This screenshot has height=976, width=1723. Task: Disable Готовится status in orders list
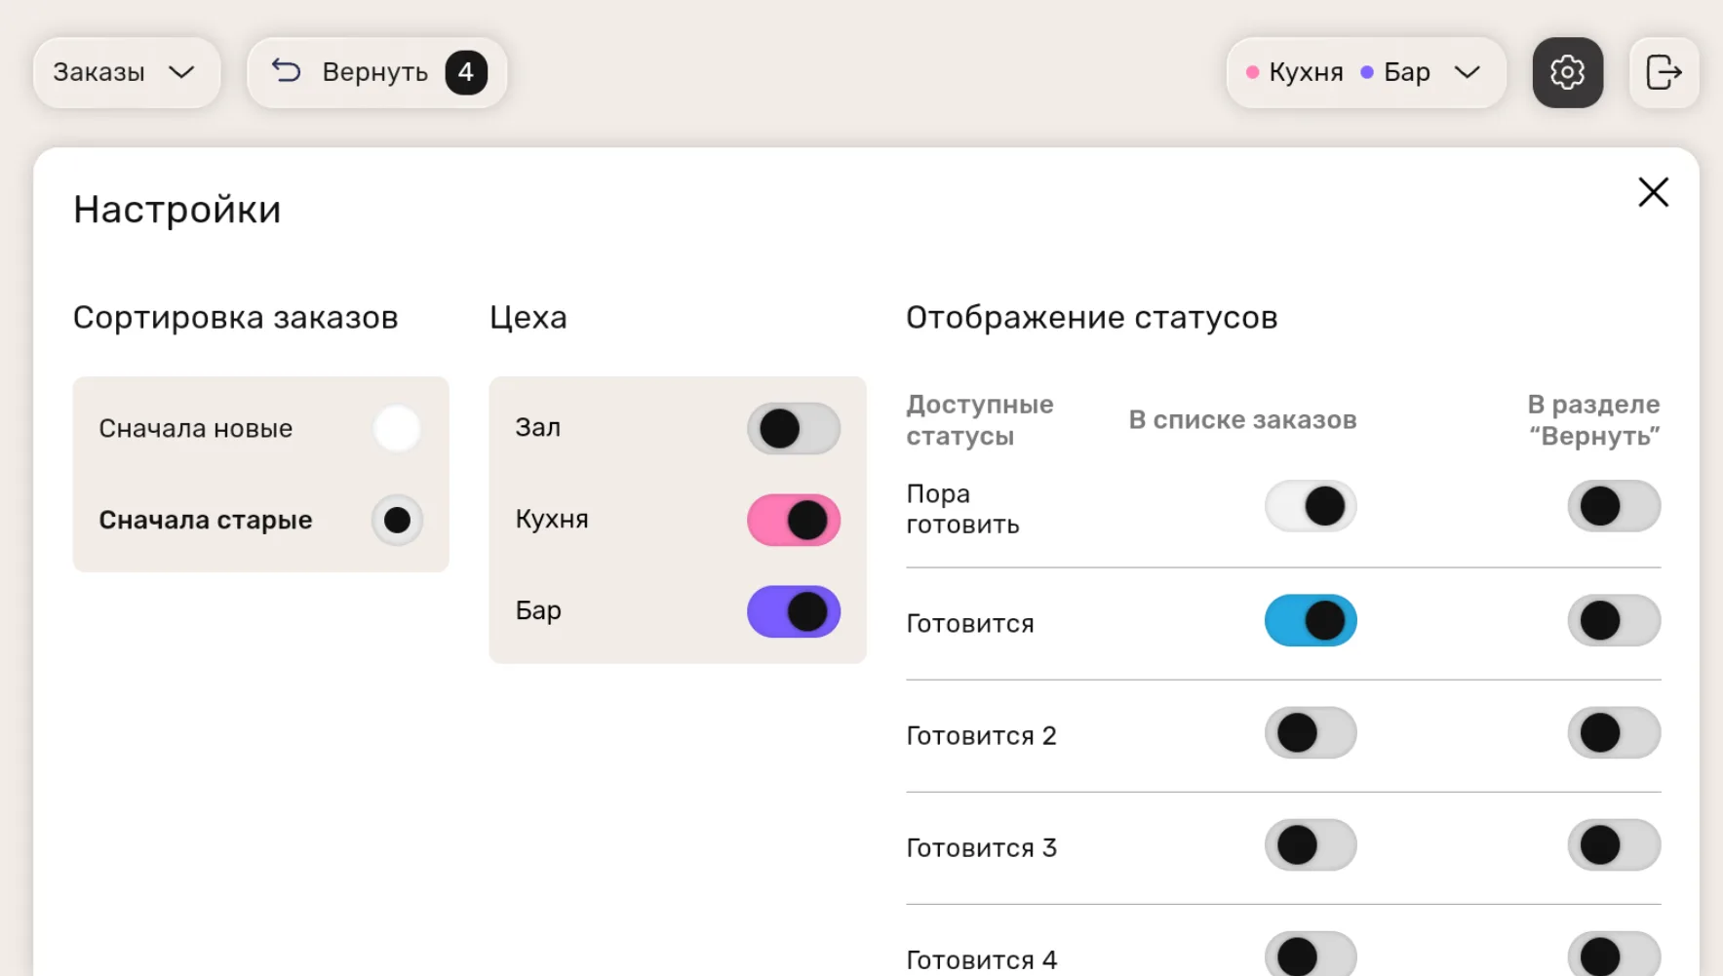[x=1311, y=620]
